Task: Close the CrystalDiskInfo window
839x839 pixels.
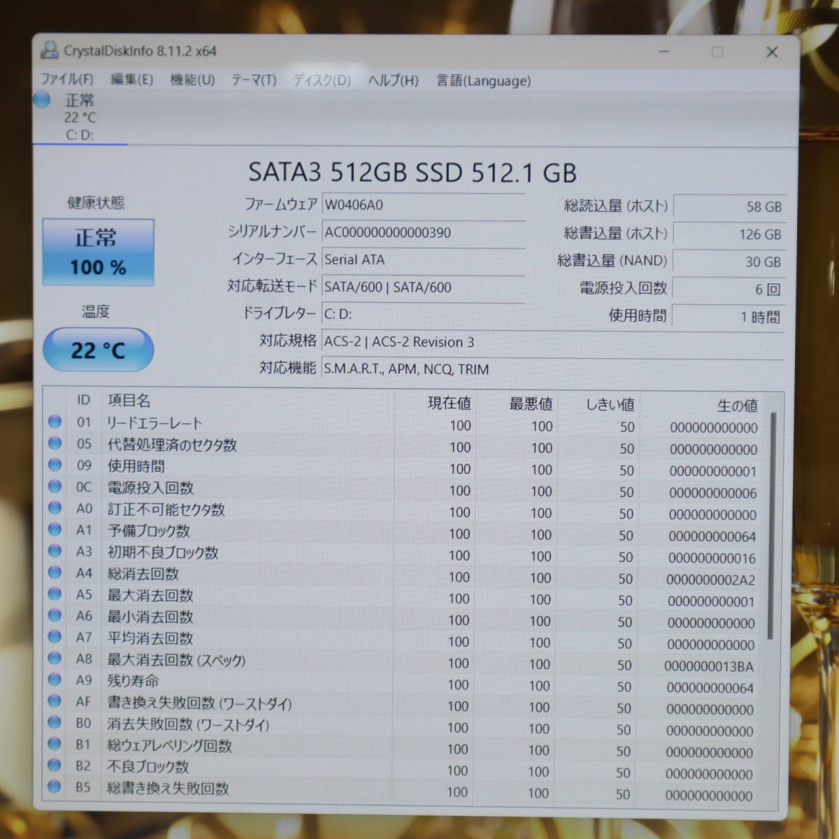Action: click(772, 52)
